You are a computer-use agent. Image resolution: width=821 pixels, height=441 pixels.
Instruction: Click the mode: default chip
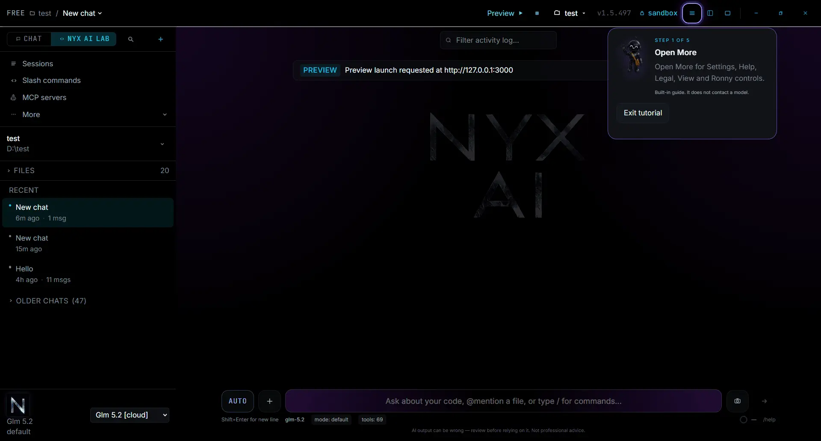(331, 420)
